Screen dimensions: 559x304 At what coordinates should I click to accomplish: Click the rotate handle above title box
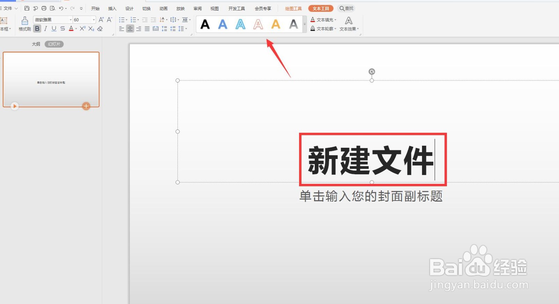click(x=372, y=72)
